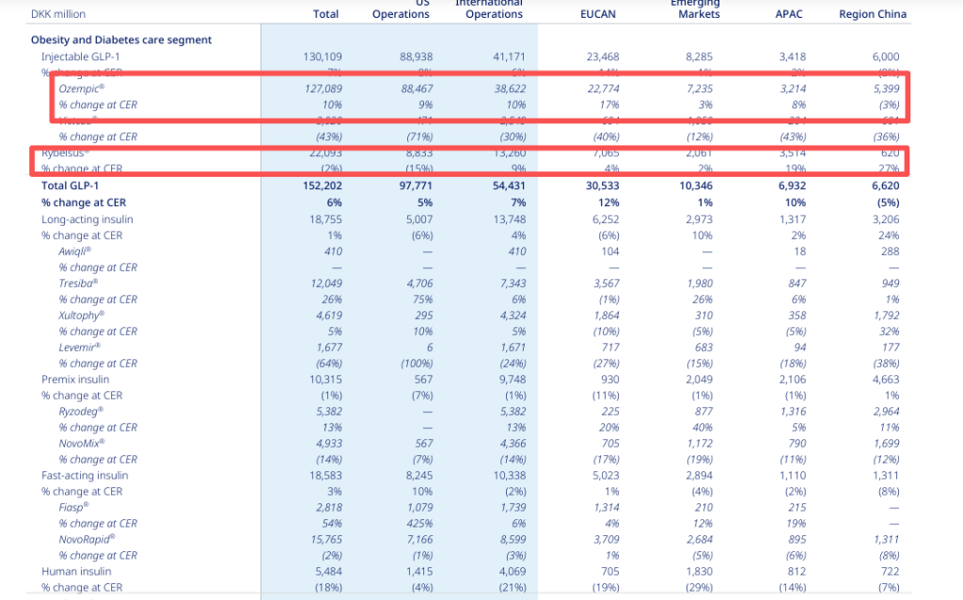Click Long-acting insulin International value 13,748
Screen dimensions: 963x600
tap(509, 219)
